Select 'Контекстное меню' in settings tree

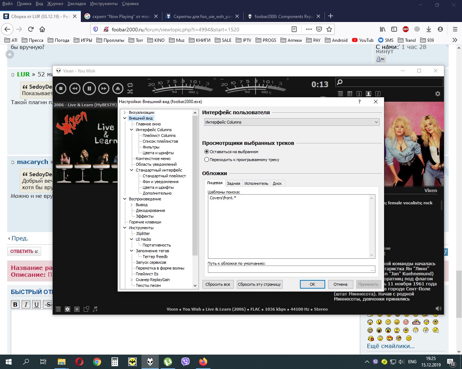tap(153, 159)
